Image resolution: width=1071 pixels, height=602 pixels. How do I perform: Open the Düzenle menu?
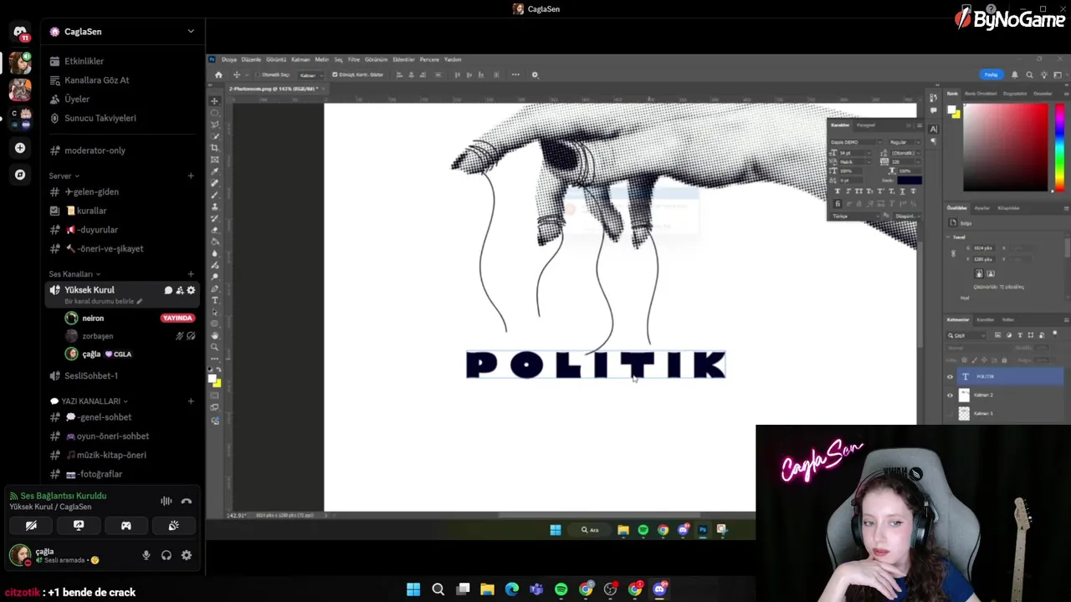[x=251, y=59]
